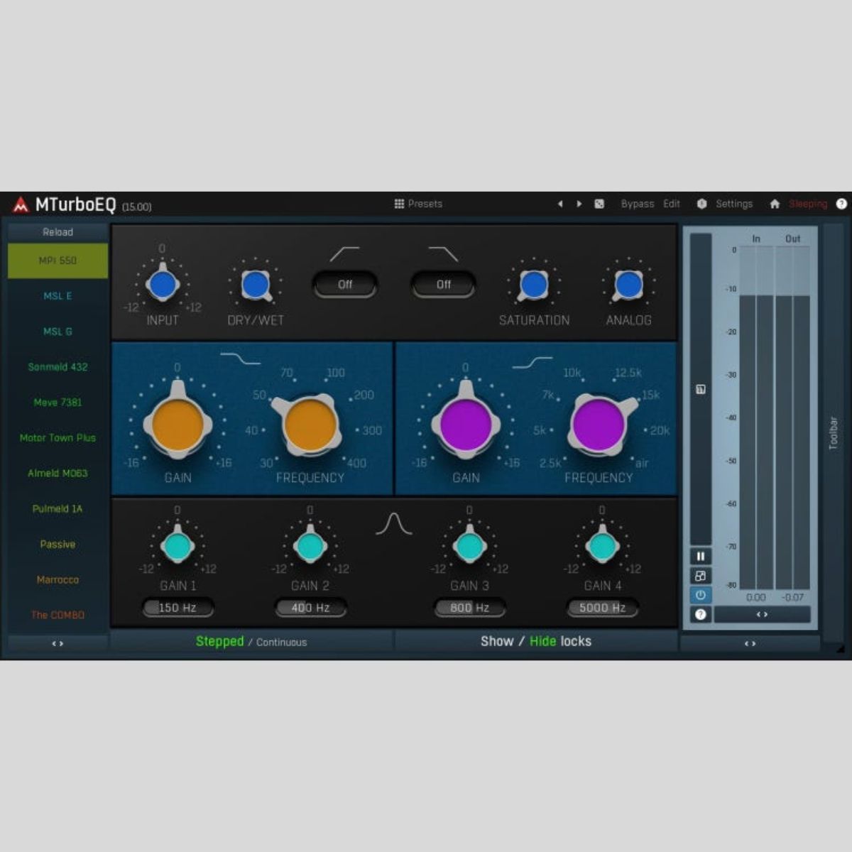Click the bottom-right collapse arrows bar

click(x=750, y=643)
